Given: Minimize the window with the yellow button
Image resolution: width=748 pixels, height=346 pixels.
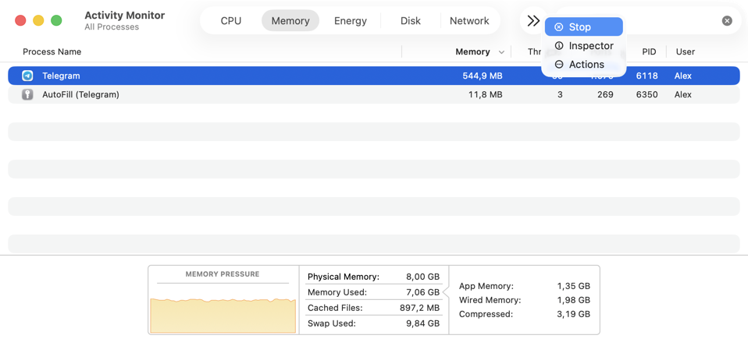Looking at the screenshot, I should [x=38, y=20].
